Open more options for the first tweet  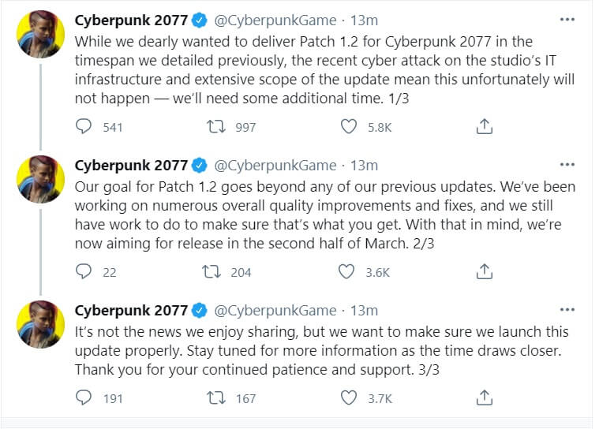click(567, 19)
